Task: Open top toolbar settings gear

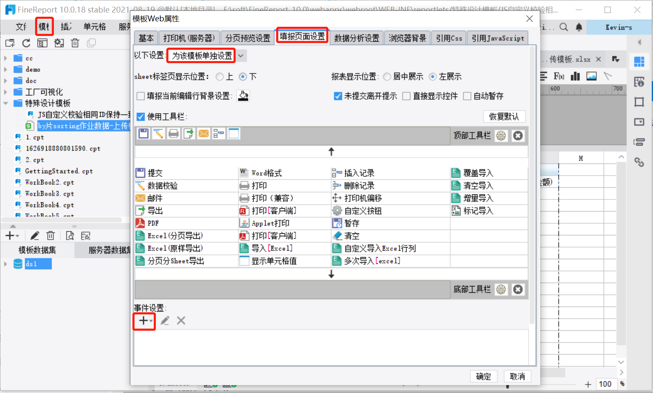Action: pyautogui.click(x=501, y=136)
